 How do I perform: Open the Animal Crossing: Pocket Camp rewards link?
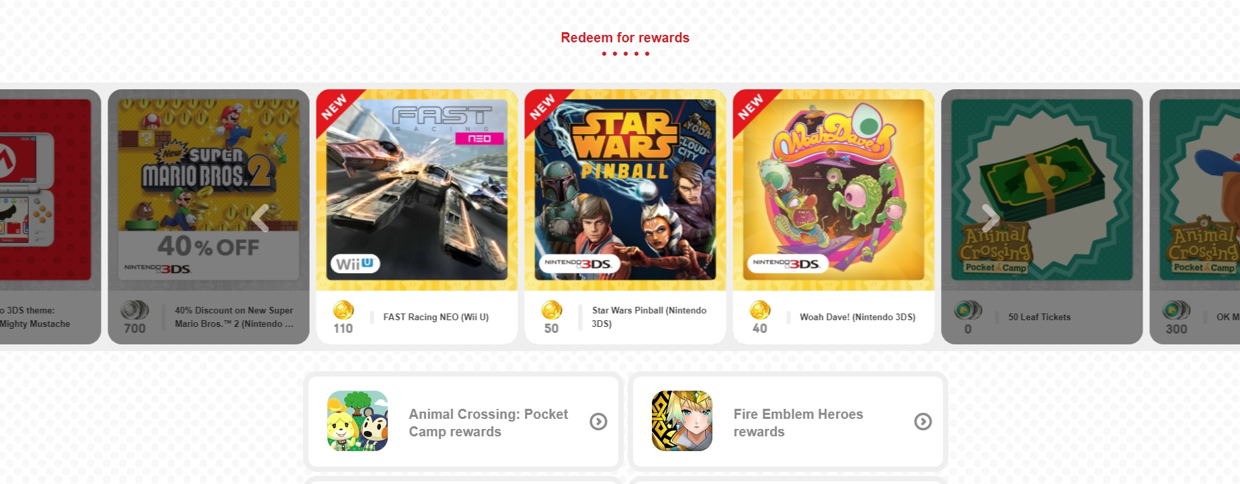pos(463,421)
